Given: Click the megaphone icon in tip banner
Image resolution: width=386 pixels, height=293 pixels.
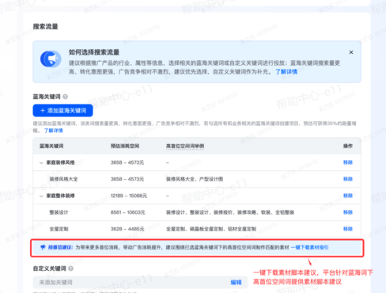Looking at the screenshot, I should (51, 59).
